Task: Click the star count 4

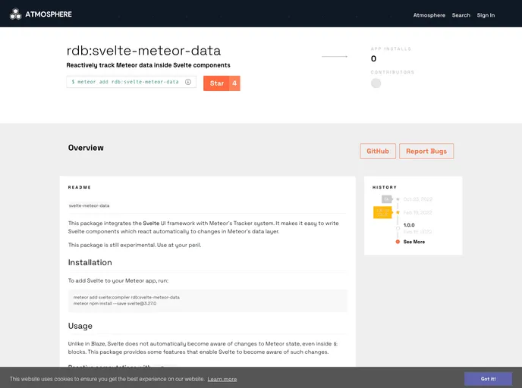Action: coord(234,83)
